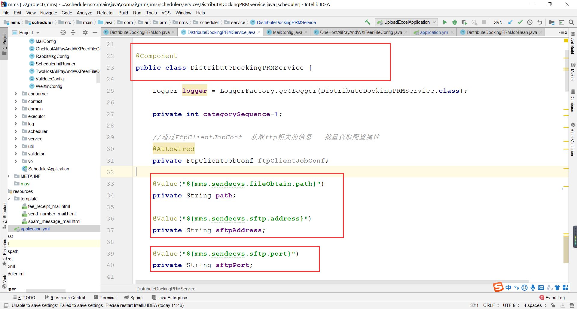The image size is (577, 309).
Task: Close the MailConfig.java tab
Action: click(x=306, y=32)
